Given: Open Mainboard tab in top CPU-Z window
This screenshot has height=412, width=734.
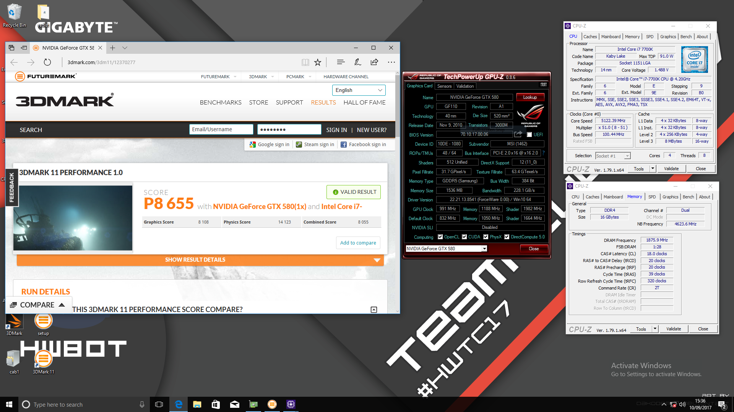Looking at the screenshot, I should (x=611, y=37).
